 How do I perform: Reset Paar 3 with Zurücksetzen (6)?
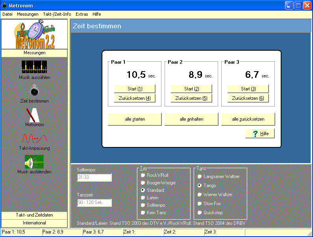point(248,98)
